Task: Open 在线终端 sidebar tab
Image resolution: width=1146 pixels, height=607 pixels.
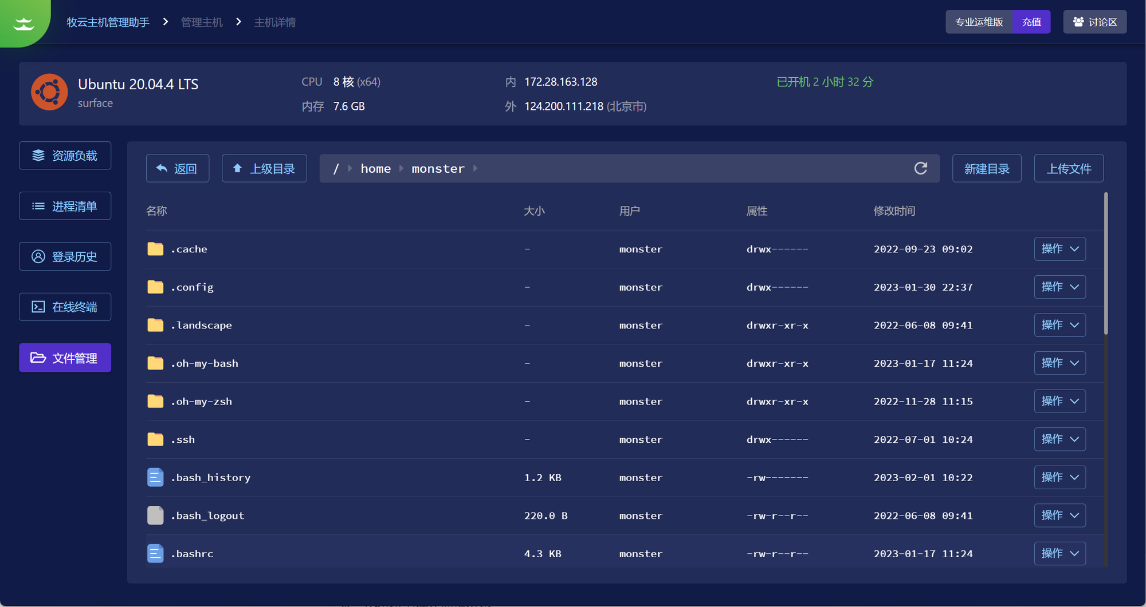Action: [65, 307]
